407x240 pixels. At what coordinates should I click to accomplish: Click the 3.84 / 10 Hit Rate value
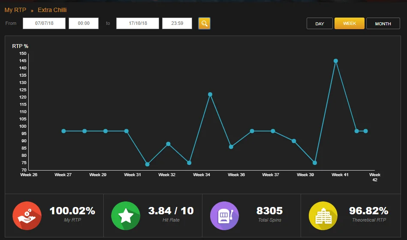click(x=171, y=211)
